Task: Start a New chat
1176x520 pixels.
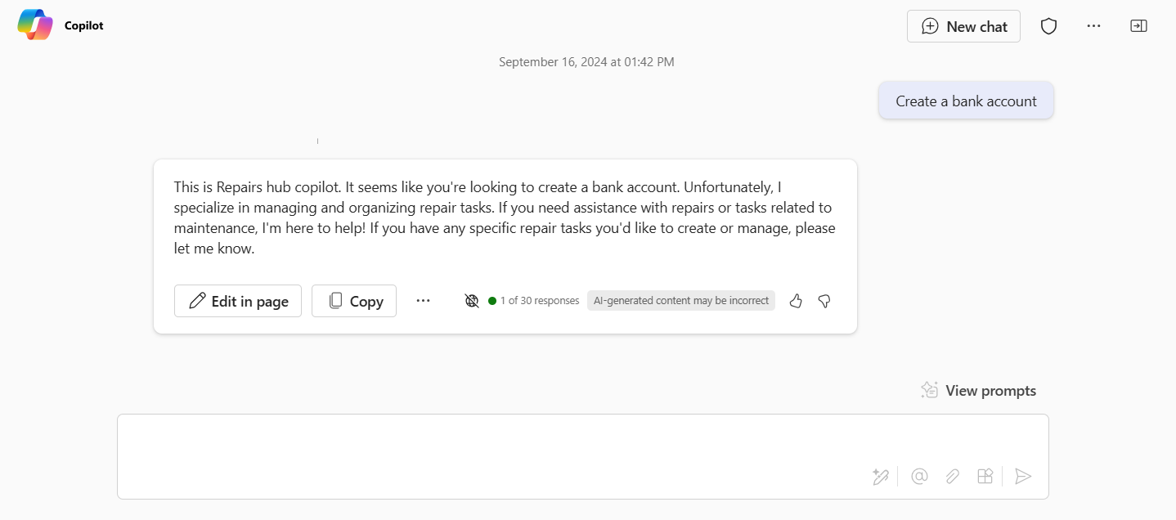Action: tap(963, 26)
